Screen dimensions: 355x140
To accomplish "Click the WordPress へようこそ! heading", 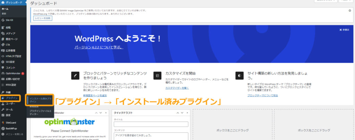I will pos(118,39).
